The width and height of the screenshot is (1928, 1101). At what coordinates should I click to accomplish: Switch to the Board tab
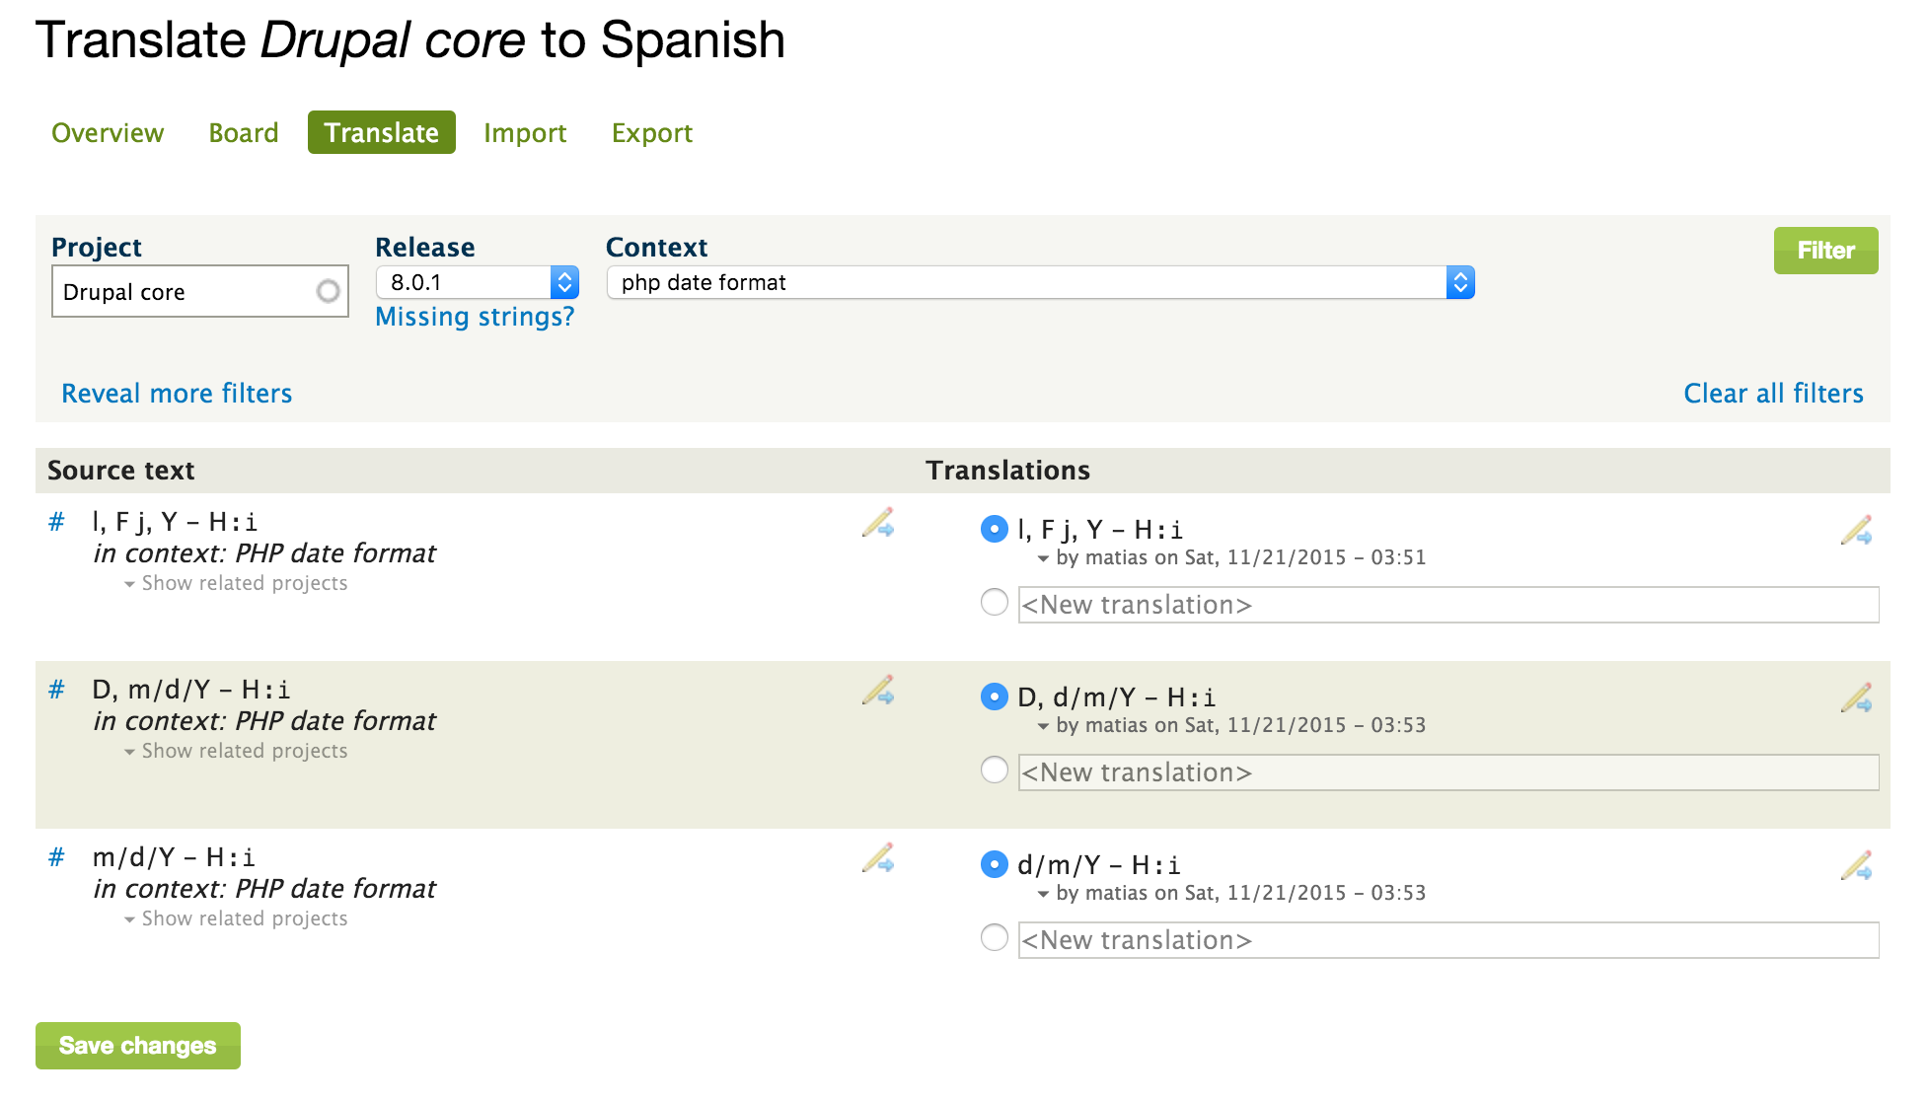pyautogui.click(x=244, y=133)
